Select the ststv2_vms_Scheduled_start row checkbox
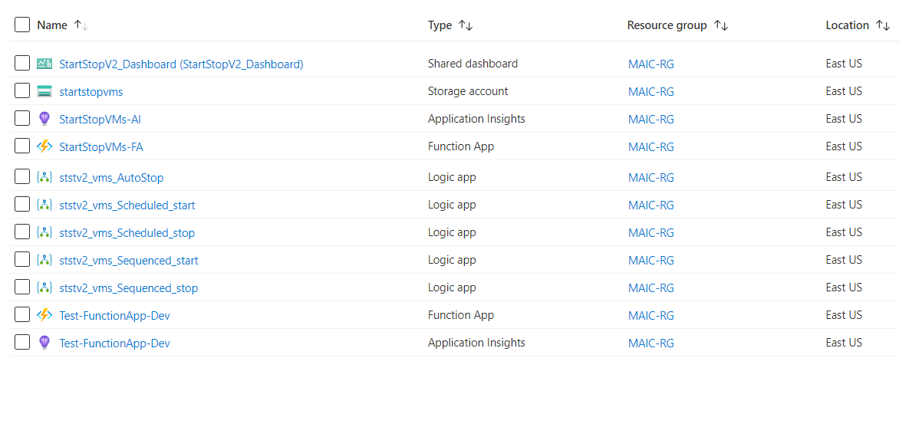The width and height of the screenshot is (899, 437). click(x=22, y=205)
